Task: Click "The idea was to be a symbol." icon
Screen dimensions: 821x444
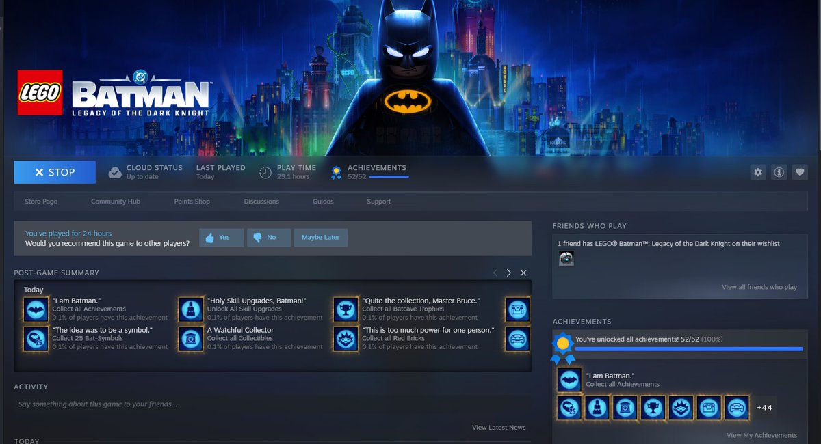Action: point(36,339)
